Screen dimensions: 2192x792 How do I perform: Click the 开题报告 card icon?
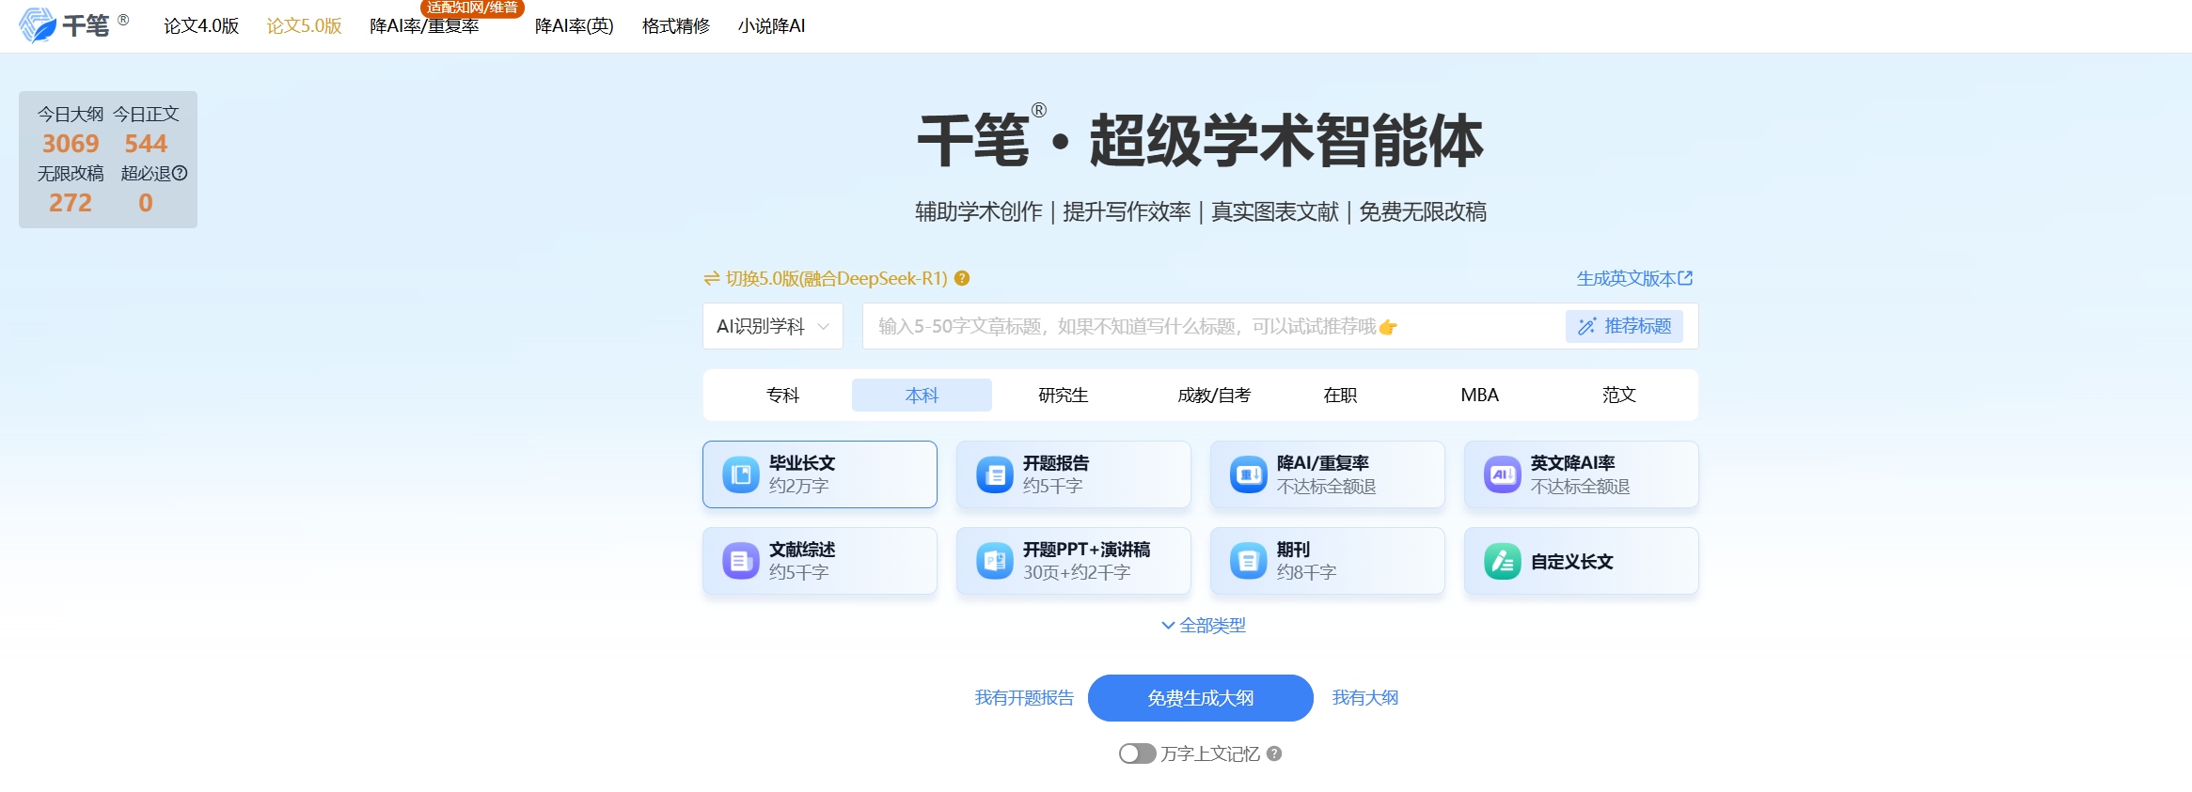[995, 474]
